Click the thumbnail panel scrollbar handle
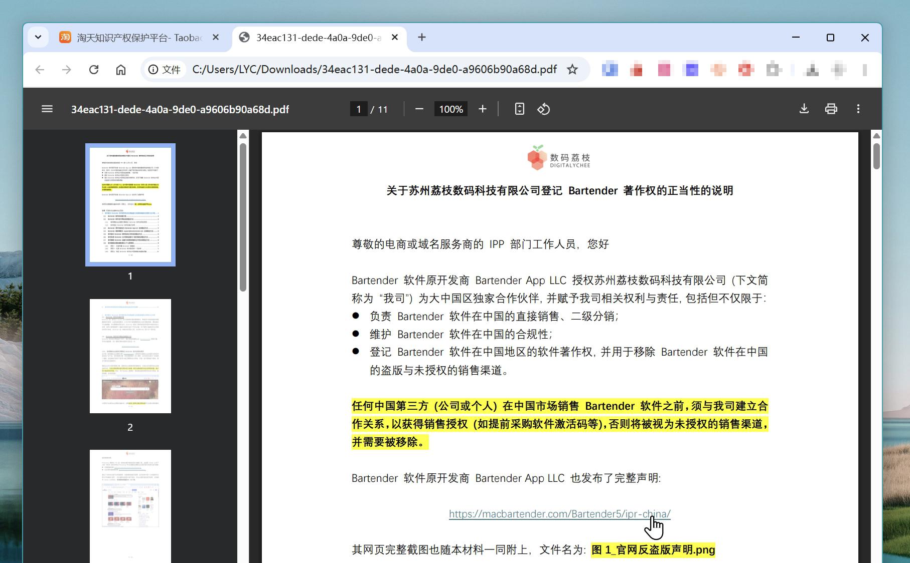This screenshot has height=563, width=910. point(243,217)
